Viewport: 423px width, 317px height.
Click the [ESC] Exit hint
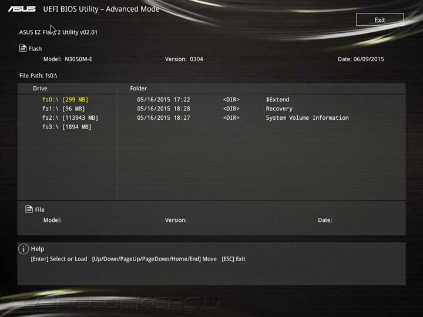click(x=233, y=259)
